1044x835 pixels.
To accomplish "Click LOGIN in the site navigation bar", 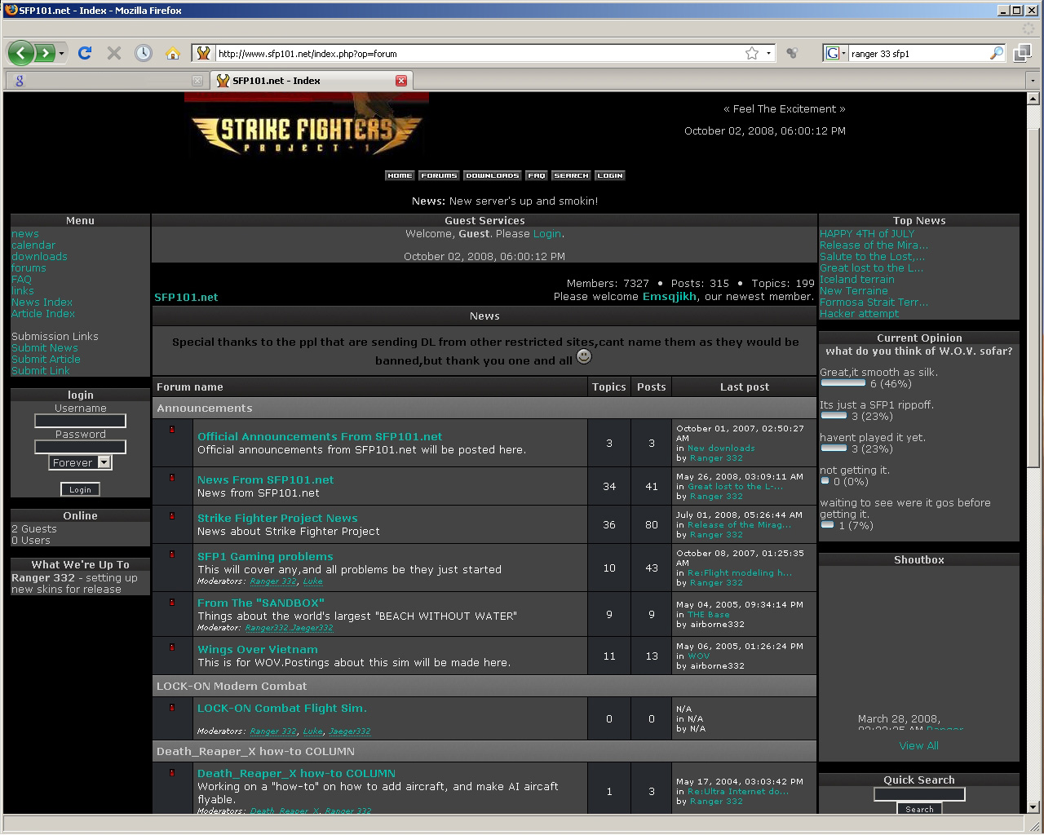I will tap(609, 175).
